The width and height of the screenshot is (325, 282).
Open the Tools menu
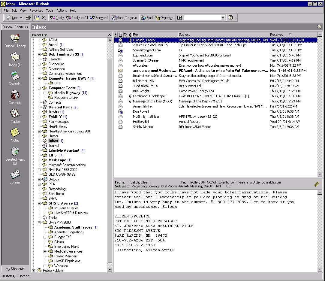click(50, 11)
